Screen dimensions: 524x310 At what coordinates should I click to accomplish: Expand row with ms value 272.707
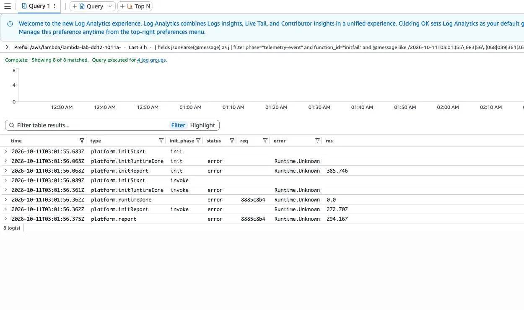[x=6, y=209]
